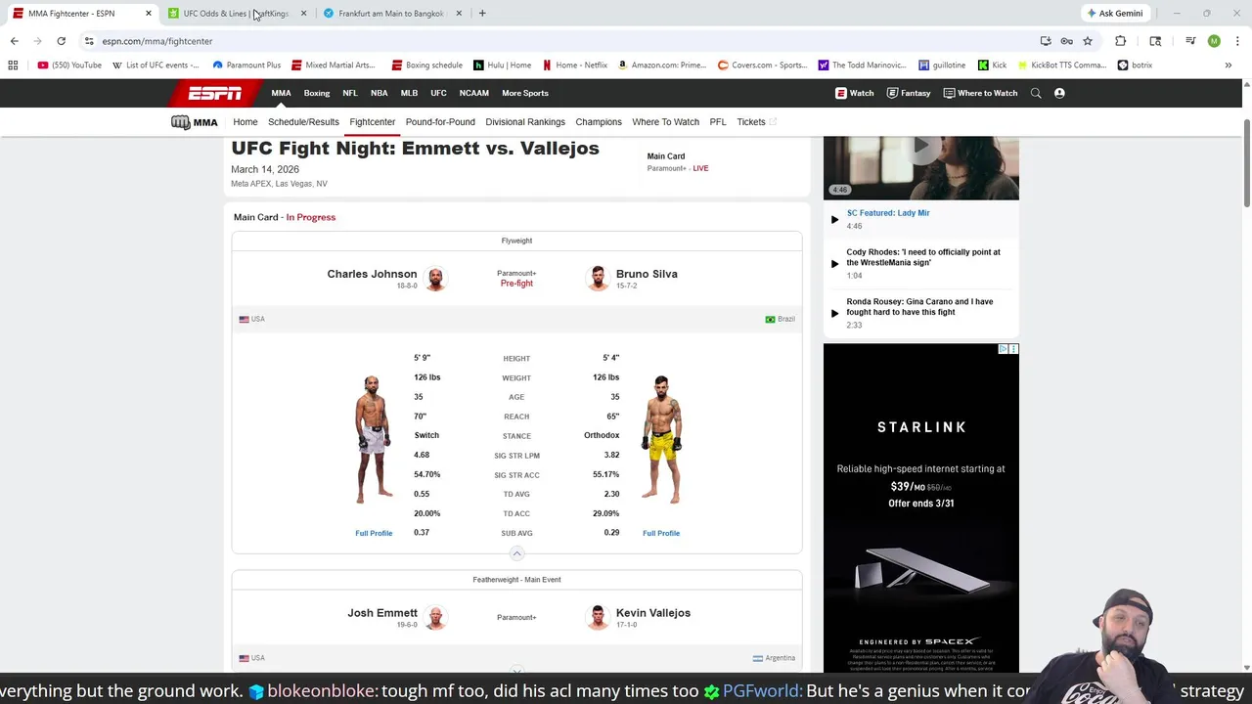Select Boxing in the ESPN top nav
Image resolution: width=1252 pixels, height=704 pixels.
pyautogui.click(x=317, y=93)
